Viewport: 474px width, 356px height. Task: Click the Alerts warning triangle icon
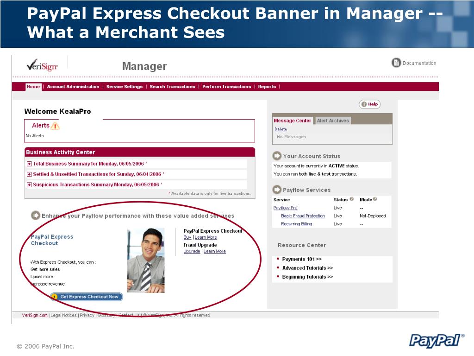pyautogui.click(x=55, y=126)
